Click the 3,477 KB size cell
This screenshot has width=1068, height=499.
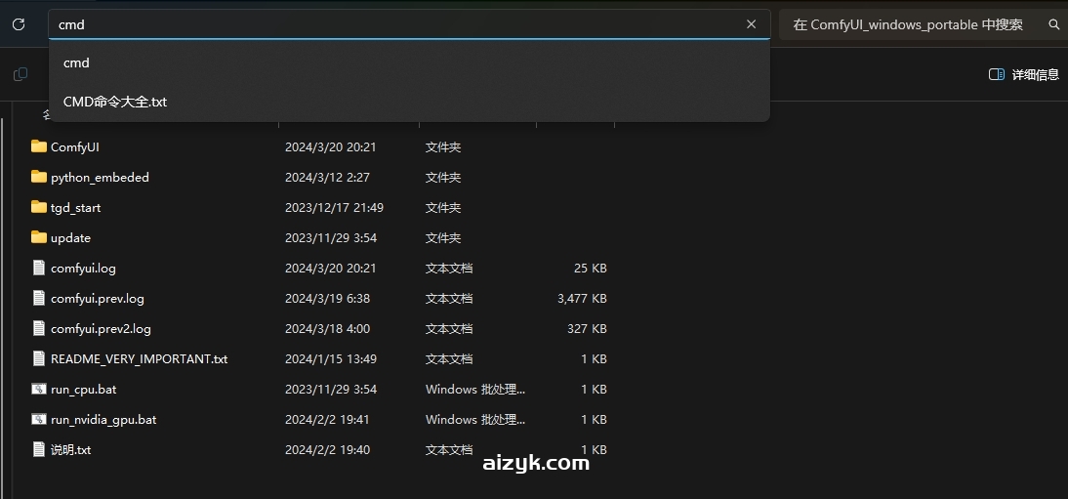582,299
